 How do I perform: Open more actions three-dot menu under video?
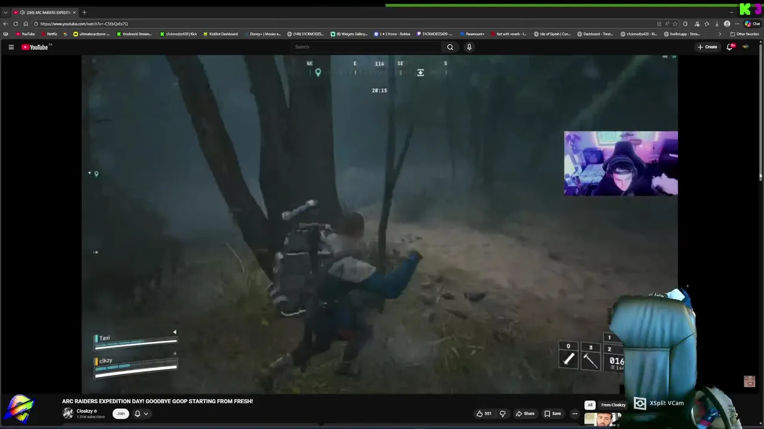point(575,414)
